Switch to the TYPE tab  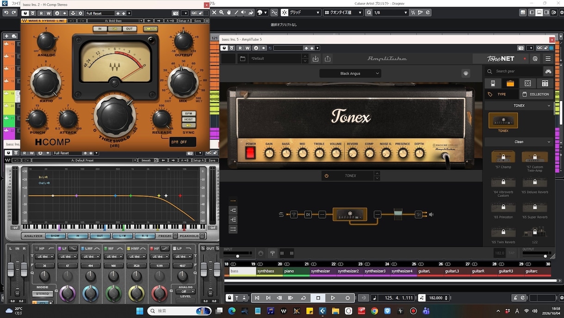[x=502, y=94]
